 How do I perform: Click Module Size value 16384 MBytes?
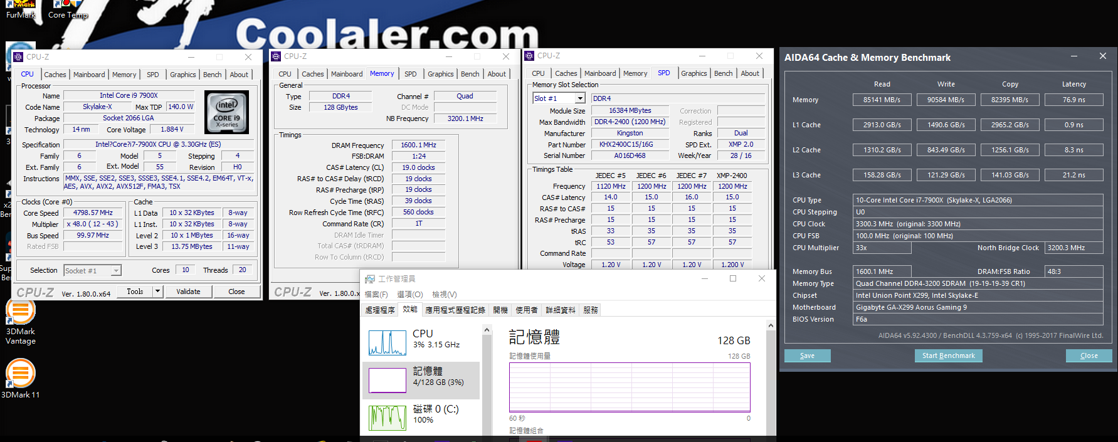(630, 110)
